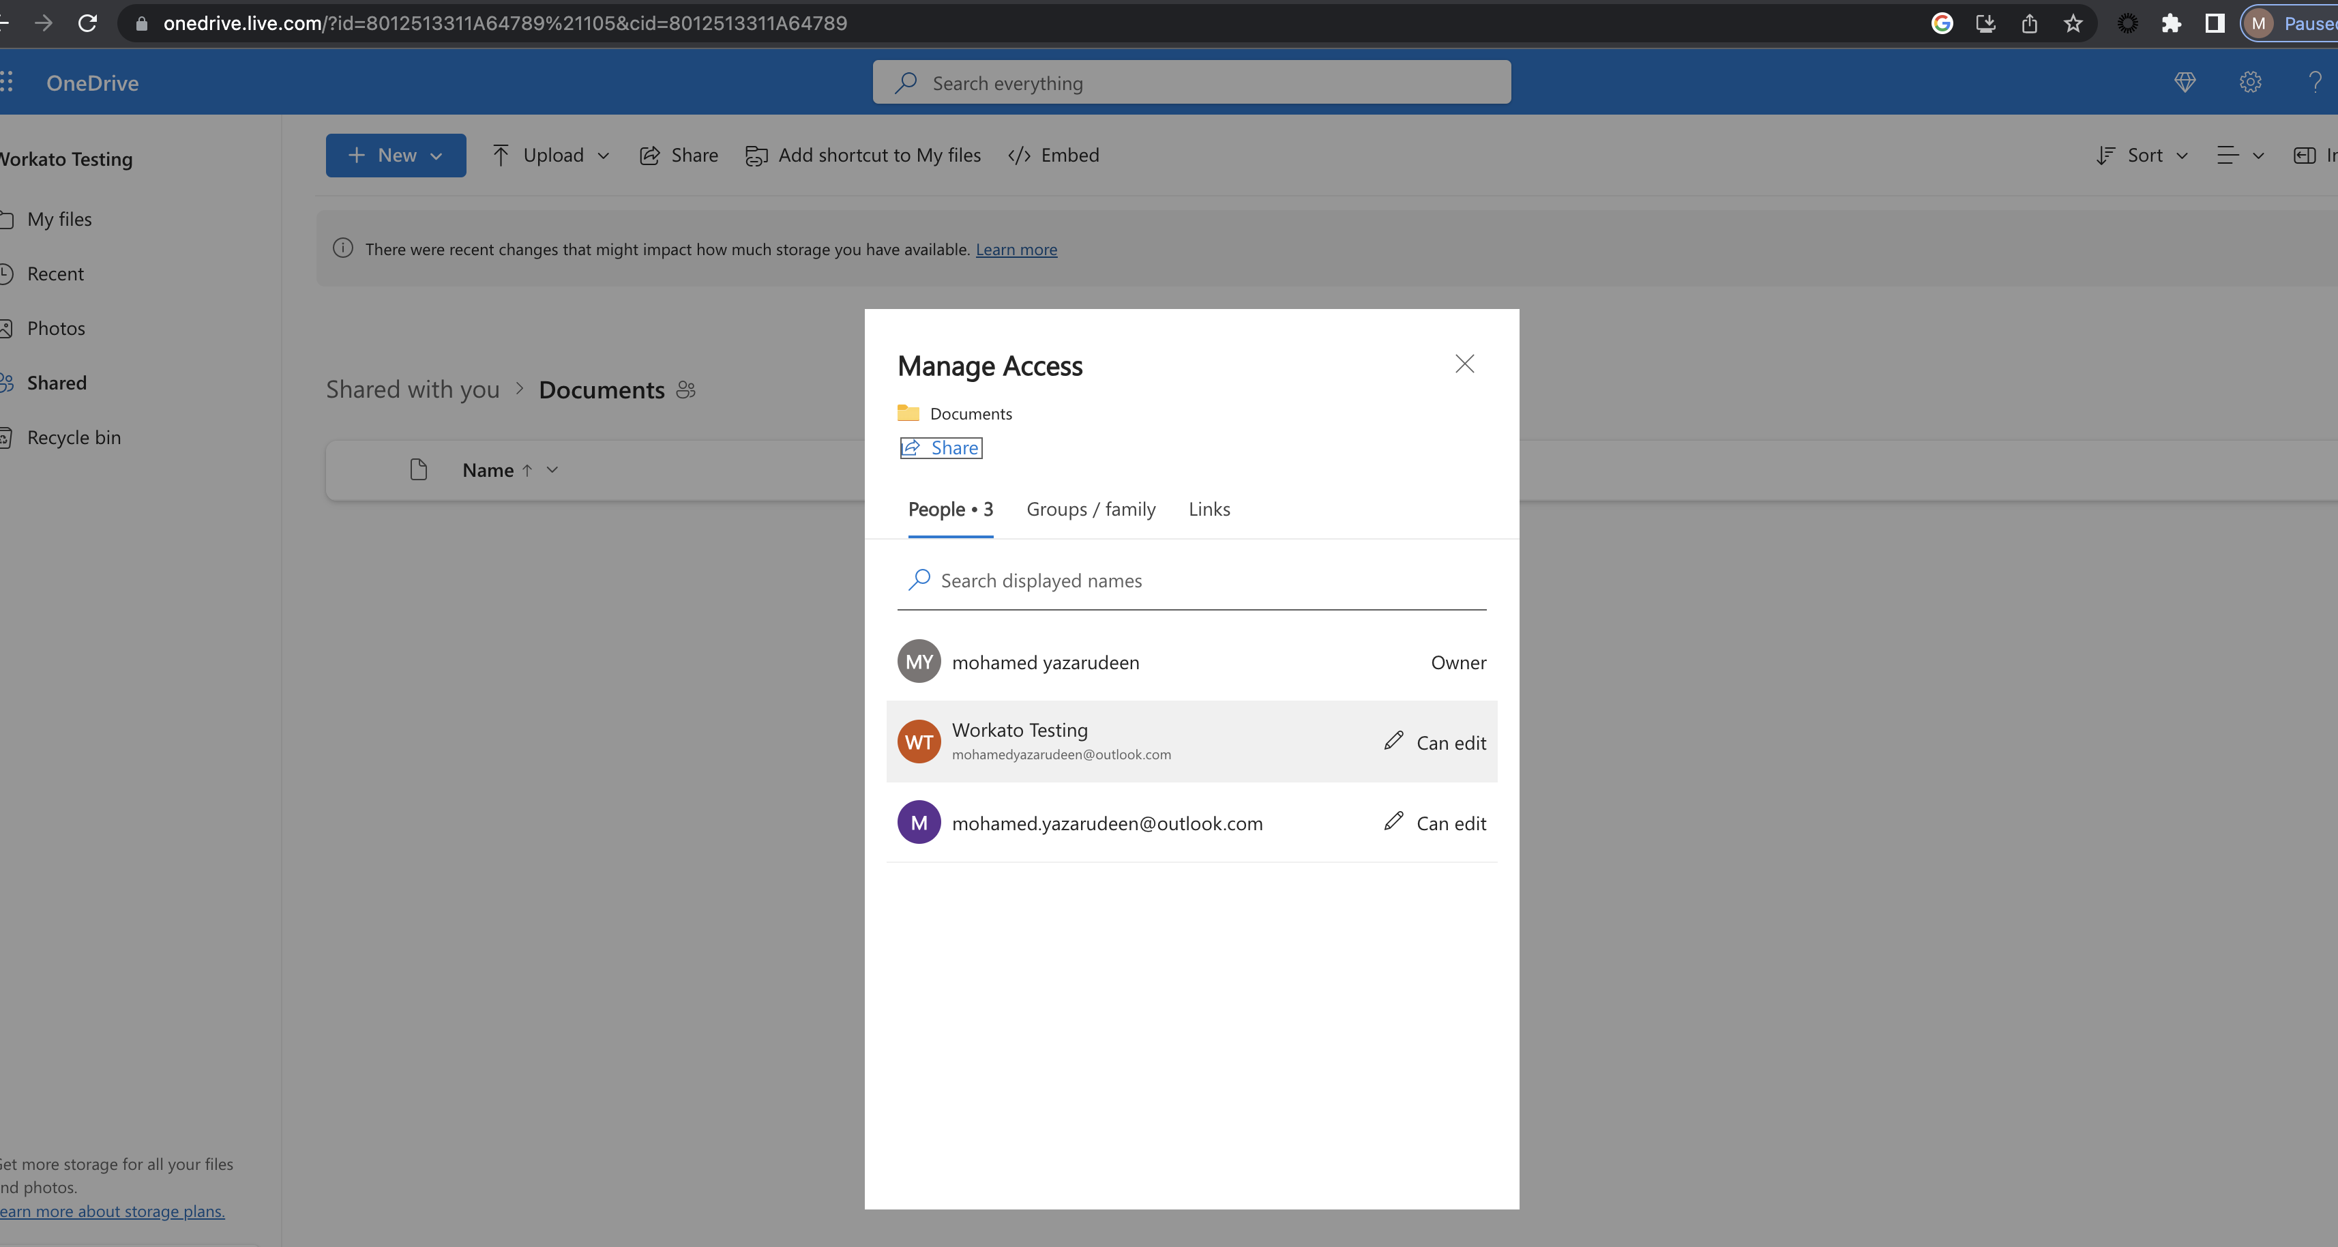
Task: Close the Manage Access dialog
Action: click(x=1464, y=365)
